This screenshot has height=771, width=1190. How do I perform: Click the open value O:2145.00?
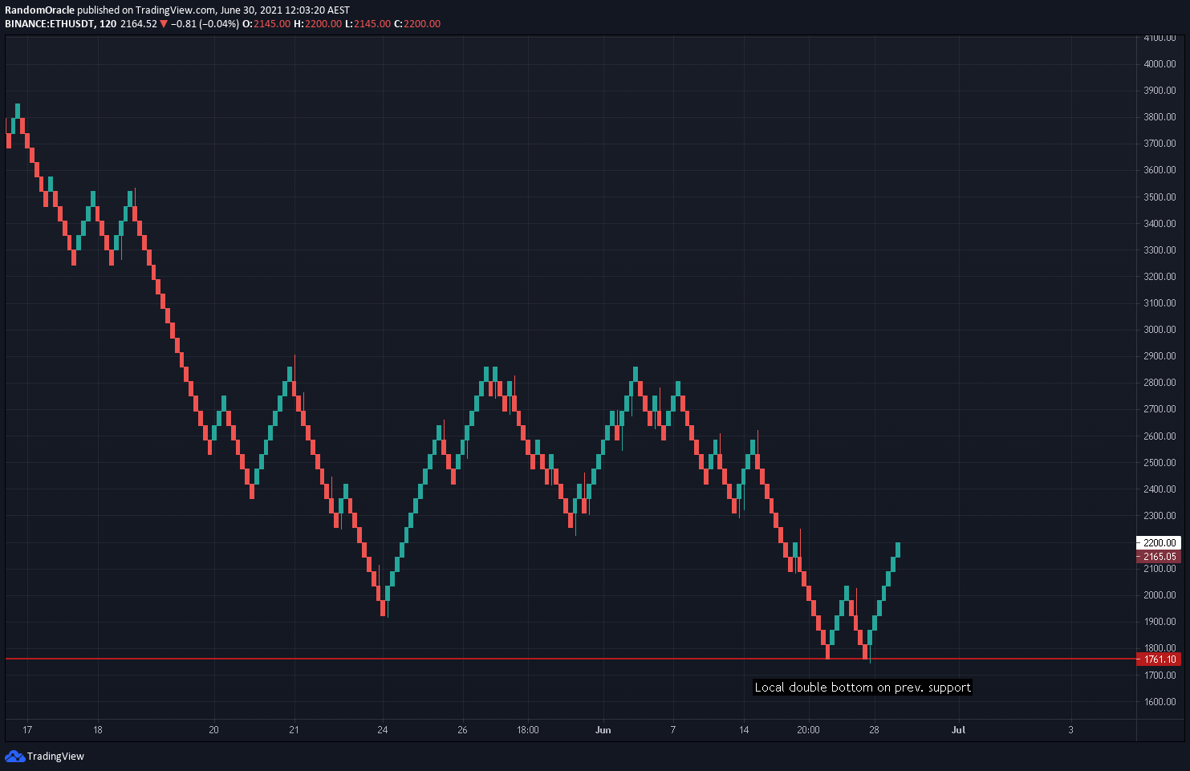click(x=266, y=24)
